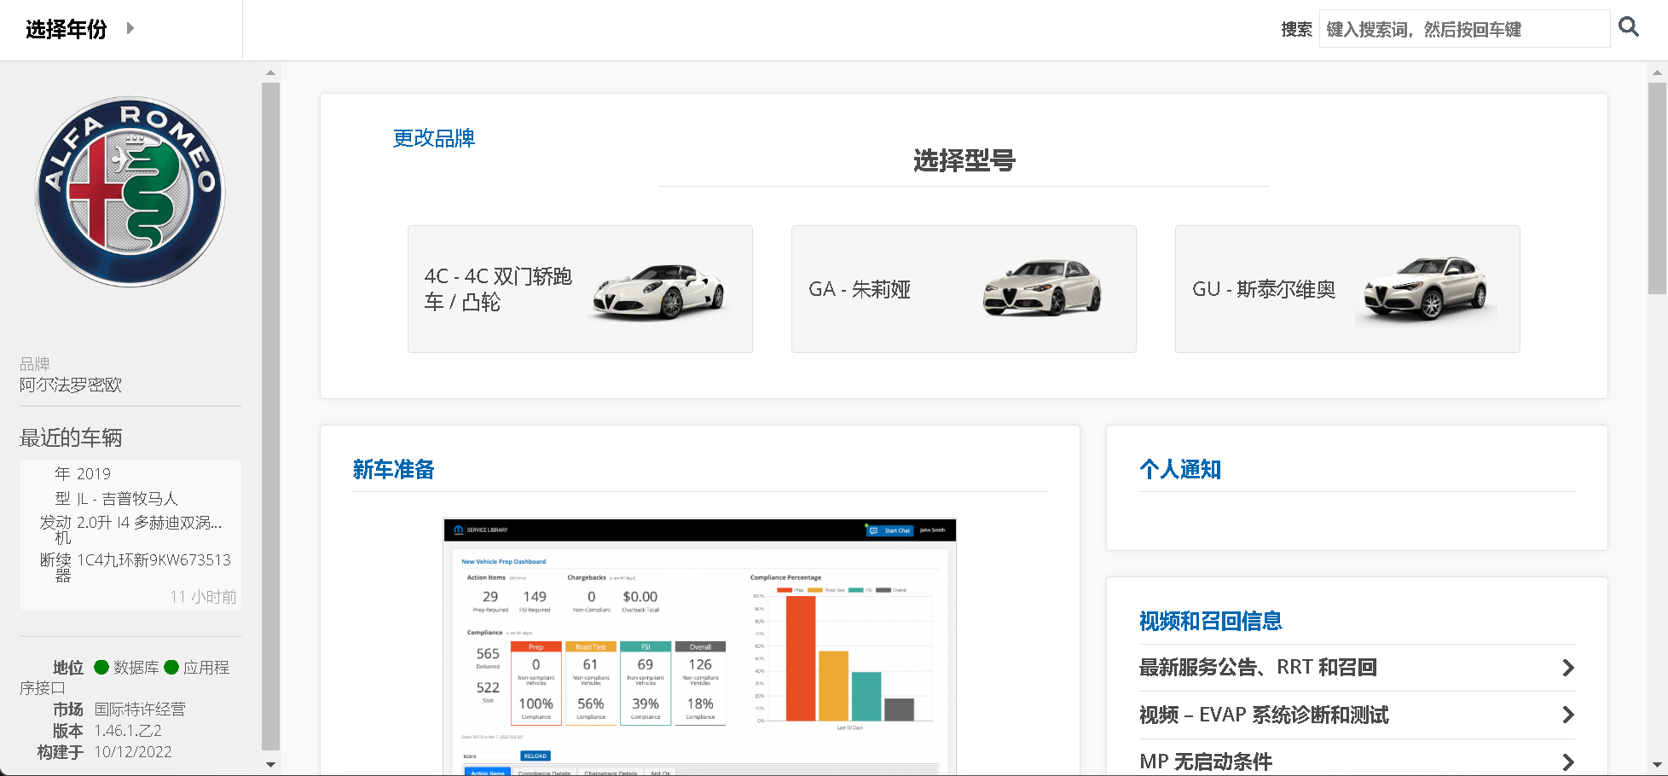This screenshot has width=1668, height=776.
Task: Click the sidebar scroll-down arrow
Action: click(x=270, y=764)
